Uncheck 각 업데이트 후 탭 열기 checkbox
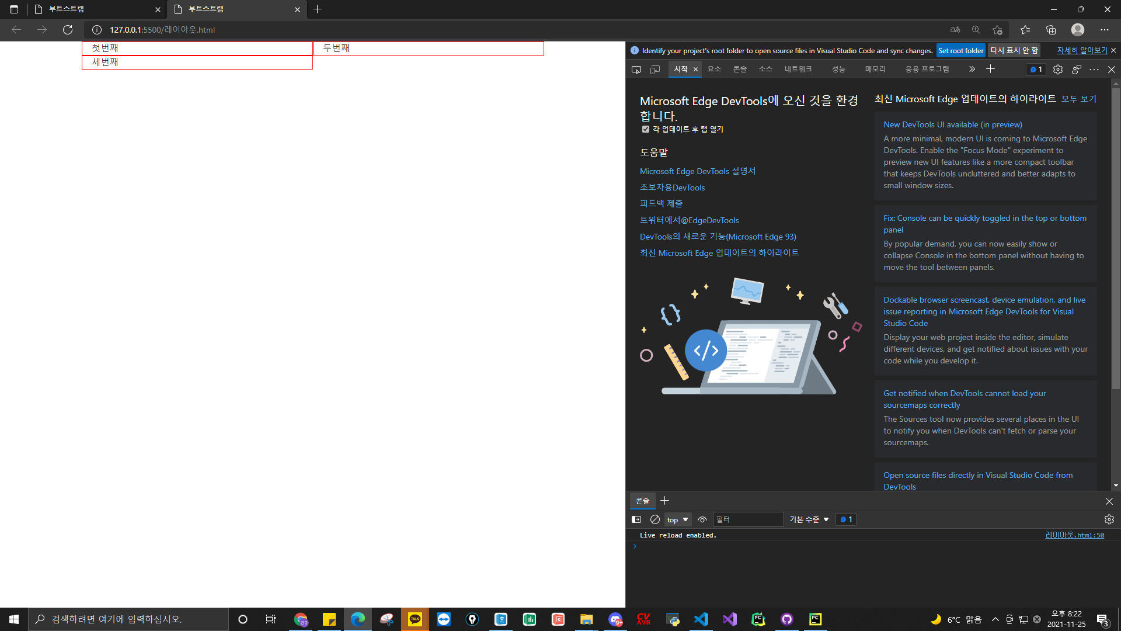 pos(646,129)
